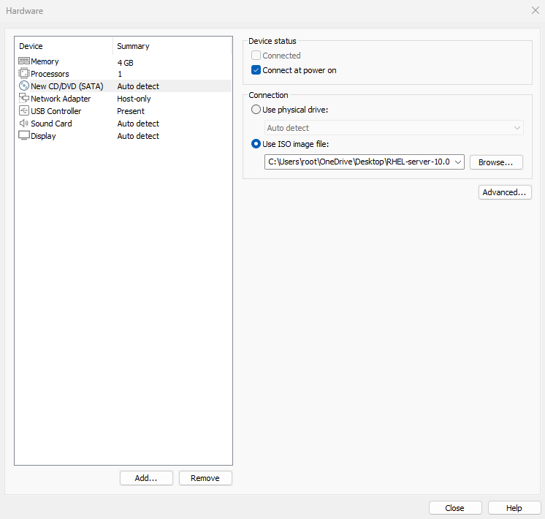Remove the selected device
This screenshot has height=519, width=545.
coord(205,478)
